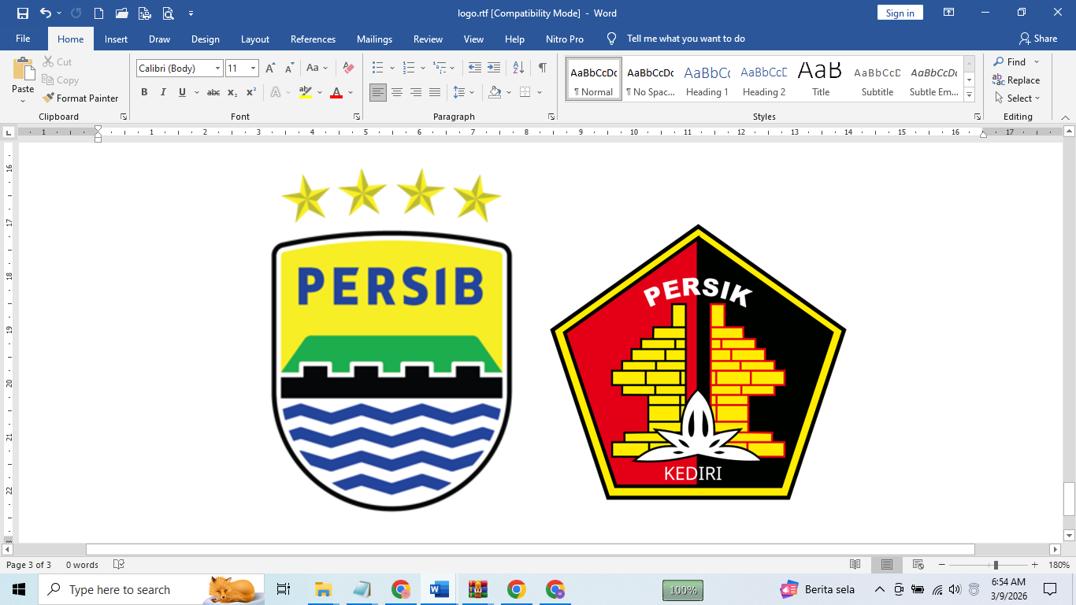Click the Tell me what you want field
This screenshot has width=1076, height=605.
[x=685, y=39]
